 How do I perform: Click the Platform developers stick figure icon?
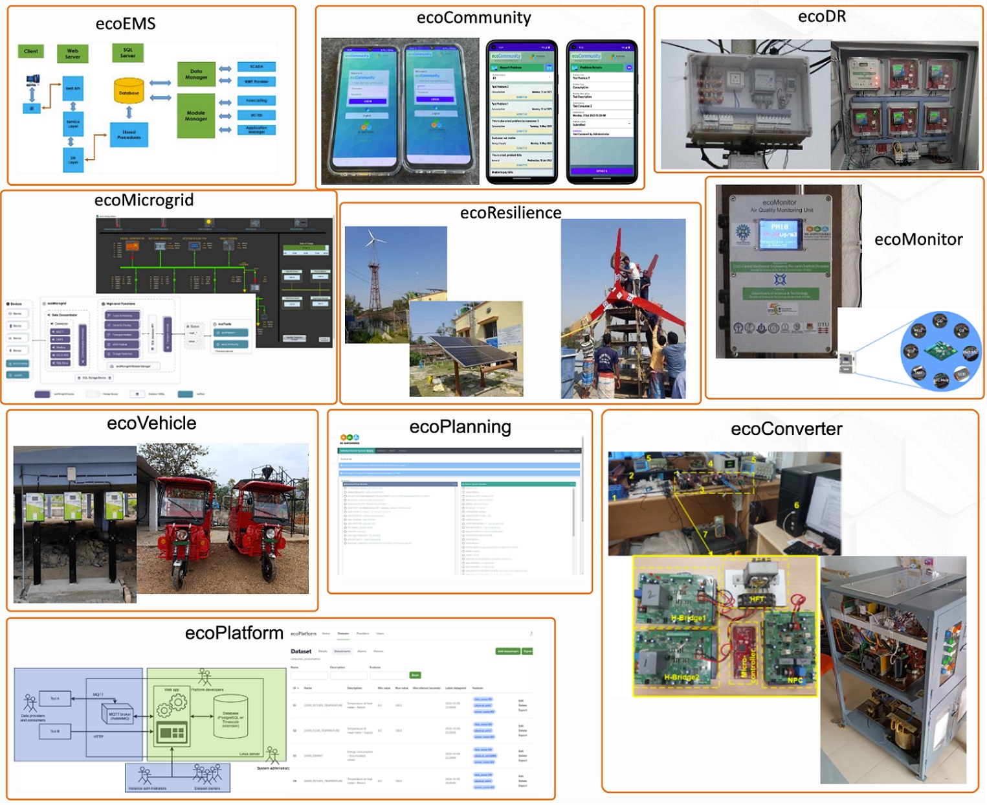pyautogui.click(x=205, y=677)
